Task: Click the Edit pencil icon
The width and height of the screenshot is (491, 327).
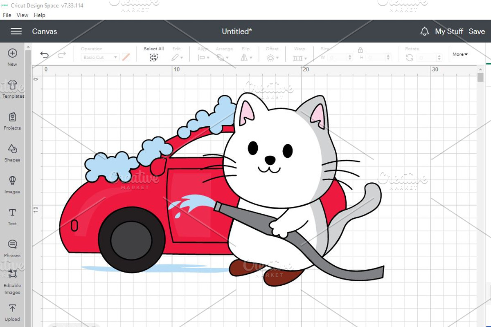Action: coord(175,58)
